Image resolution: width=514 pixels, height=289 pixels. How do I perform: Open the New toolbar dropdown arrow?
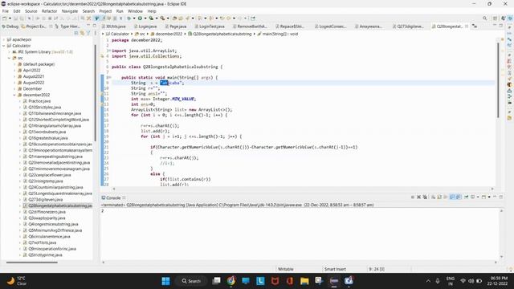[10, 18]
